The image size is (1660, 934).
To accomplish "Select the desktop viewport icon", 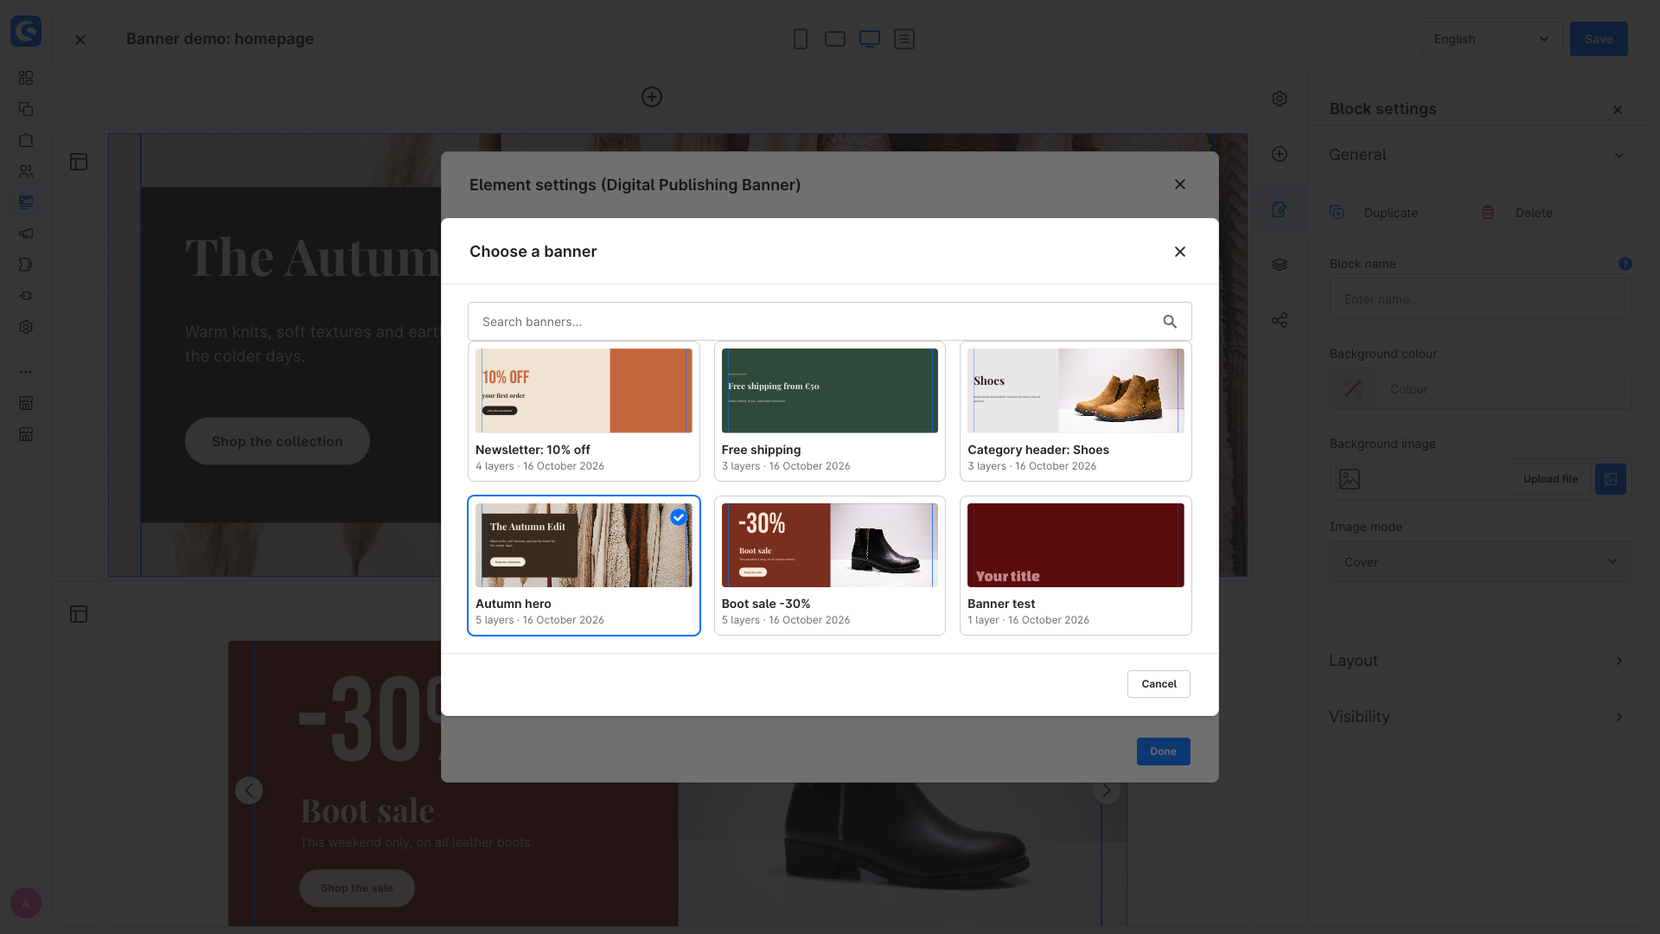I will (x=870, y=39).
